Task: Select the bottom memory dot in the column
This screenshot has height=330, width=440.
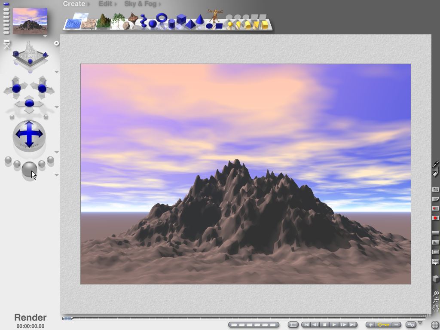Action: click(6, 33)
